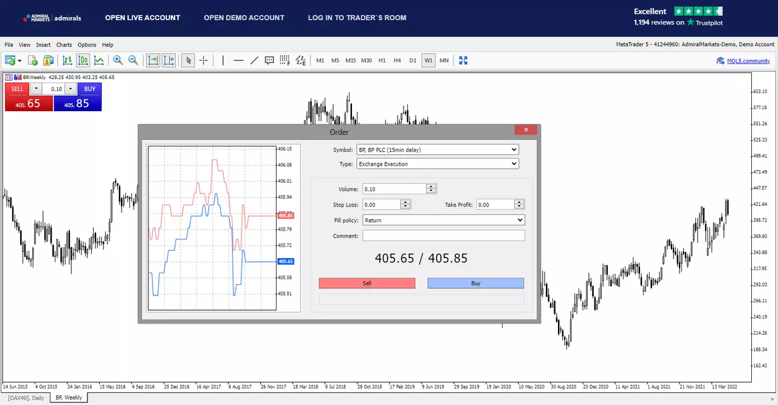The image size is (778, 405).
Task: Adjust the Take Profit spinner arrows
Action: coord(519,205)
